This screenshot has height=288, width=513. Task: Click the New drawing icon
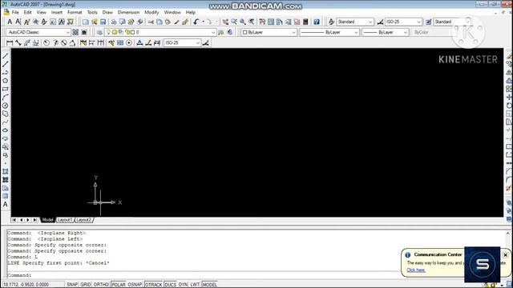(x=86, y=22)
